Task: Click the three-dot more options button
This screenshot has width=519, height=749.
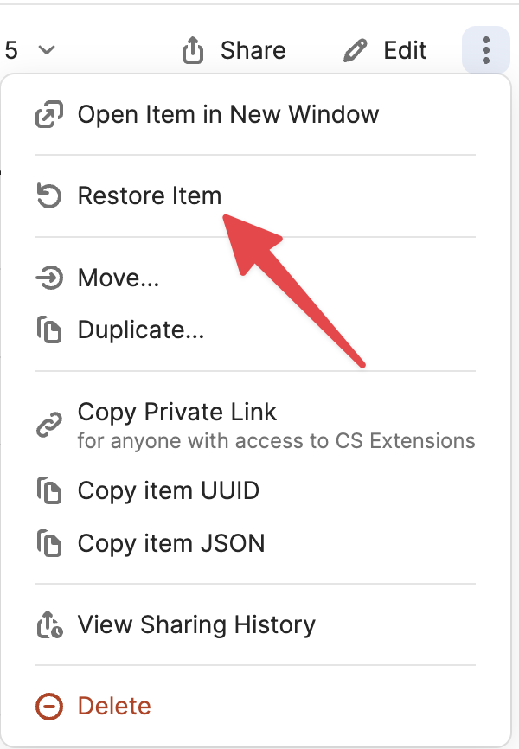Action: 486,51
